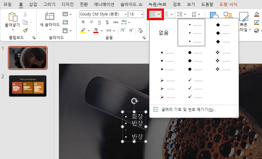The height and width of the screenshot is (159, 262).
Task: Click the text direction icon
Action: click(194, 14)
